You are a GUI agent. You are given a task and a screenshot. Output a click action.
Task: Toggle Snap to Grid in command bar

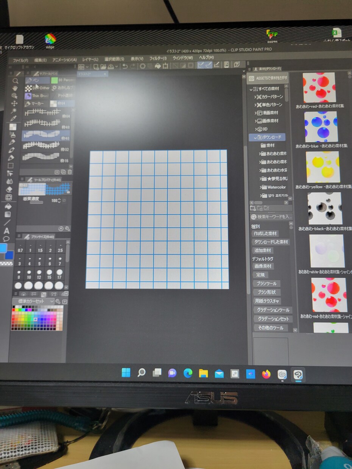pyautogui.click(x=216, y=65)
